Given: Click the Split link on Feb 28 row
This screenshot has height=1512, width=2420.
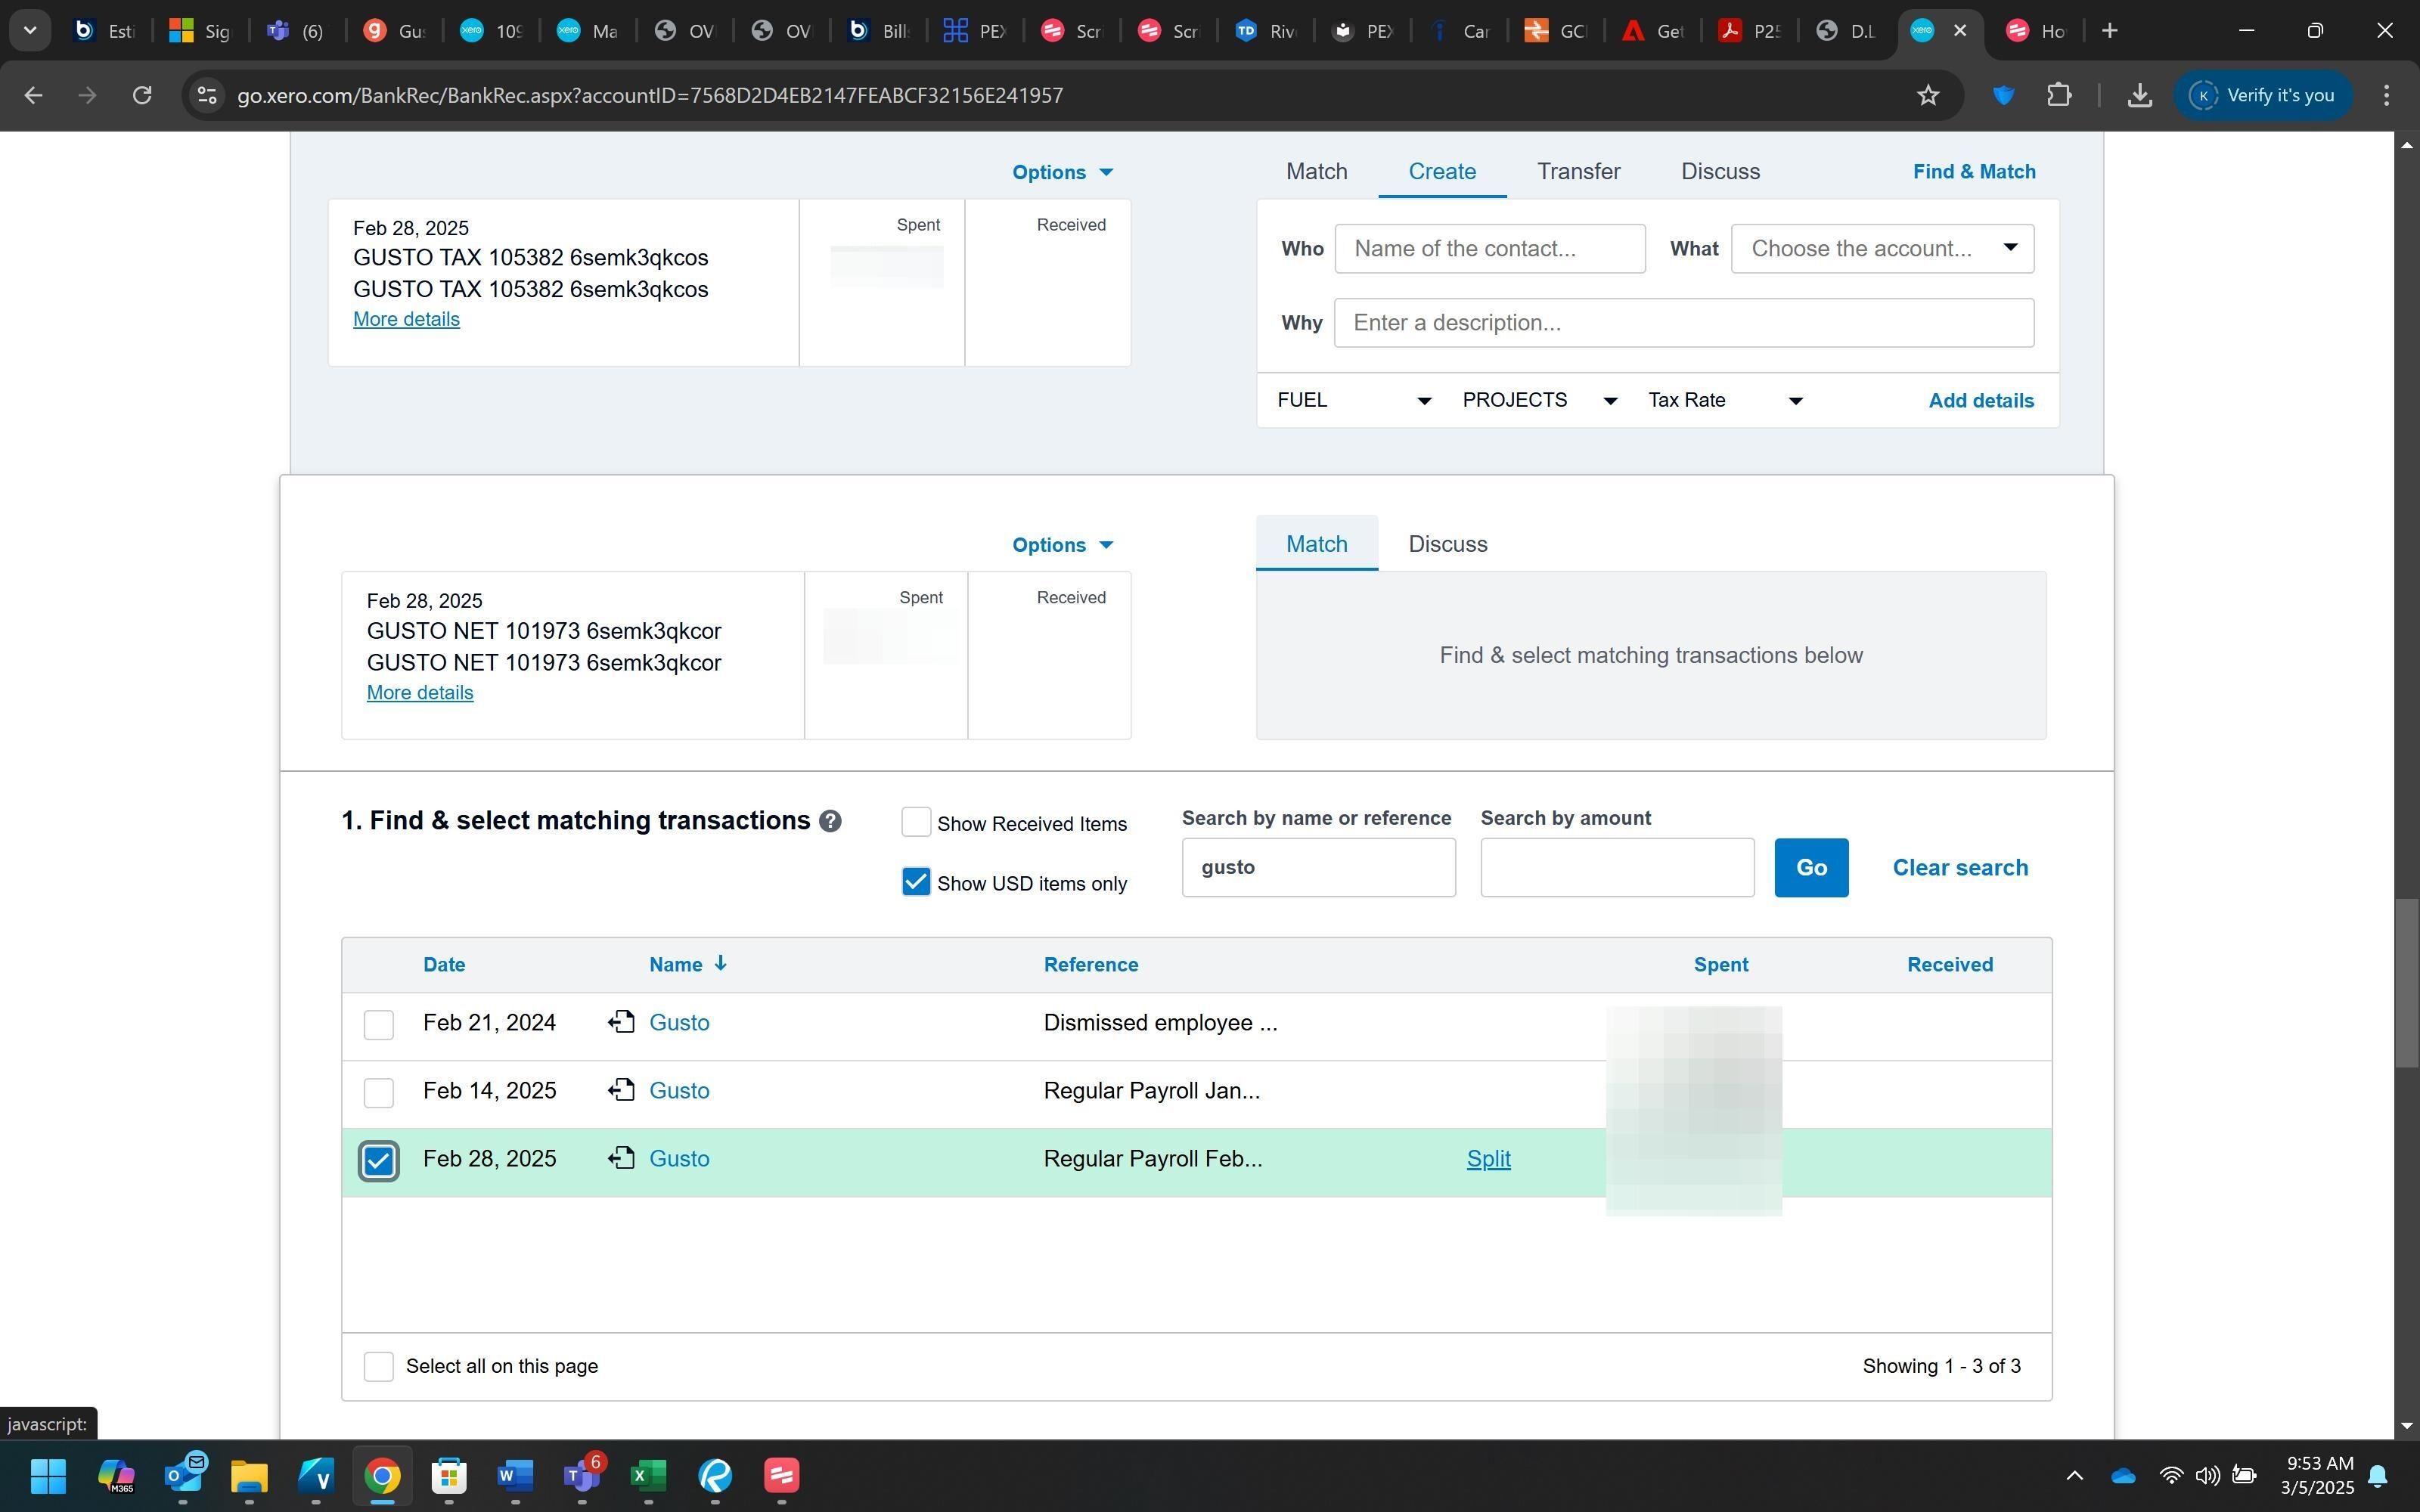Looking at the screenshot, I should [x=1488, y=1158].
